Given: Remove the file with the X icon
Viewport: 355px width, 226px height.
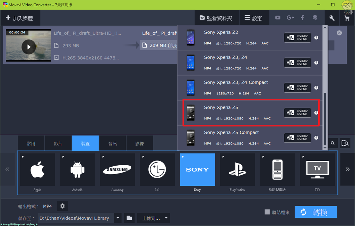Looking at the screenshot, I should click(339, 33).
